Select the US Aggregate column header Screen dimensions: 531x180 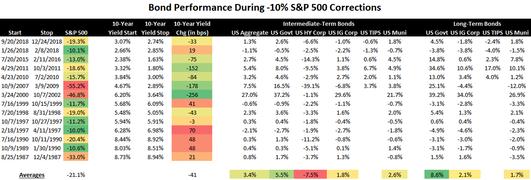coord(249,32)
